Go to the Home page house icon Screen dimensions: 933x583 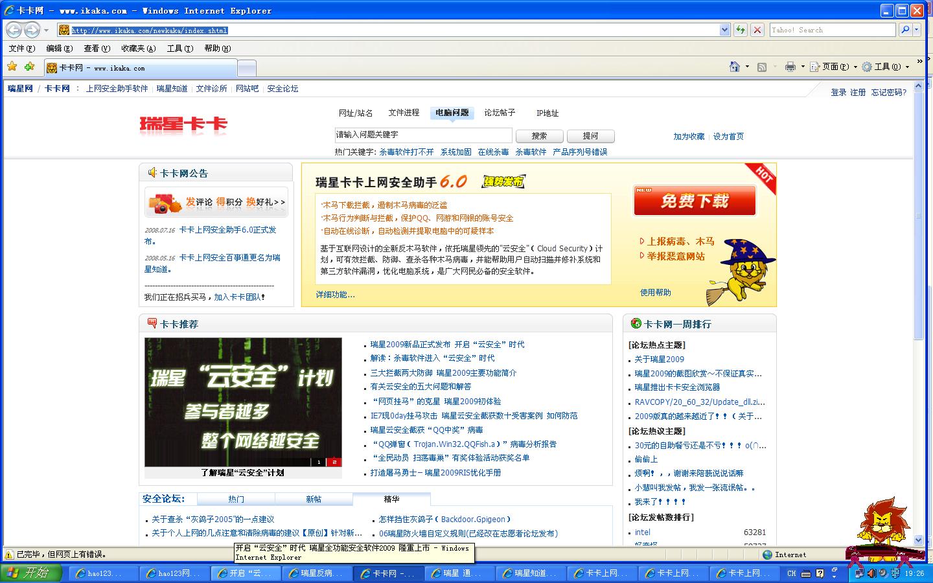[734, 67]
